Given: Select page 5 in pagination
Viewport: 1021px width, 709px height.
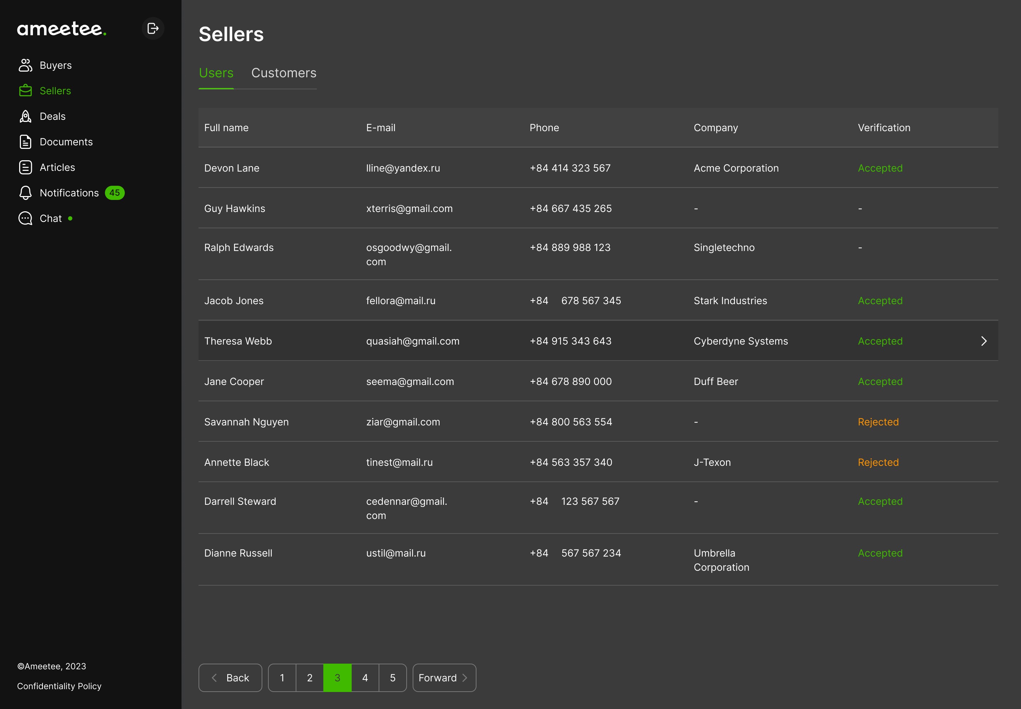Looking at the screenshot, I should point(393,678).
